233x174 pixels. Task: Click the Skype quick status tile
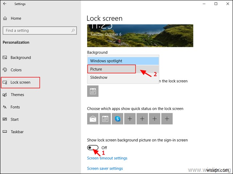click(118, 119)
